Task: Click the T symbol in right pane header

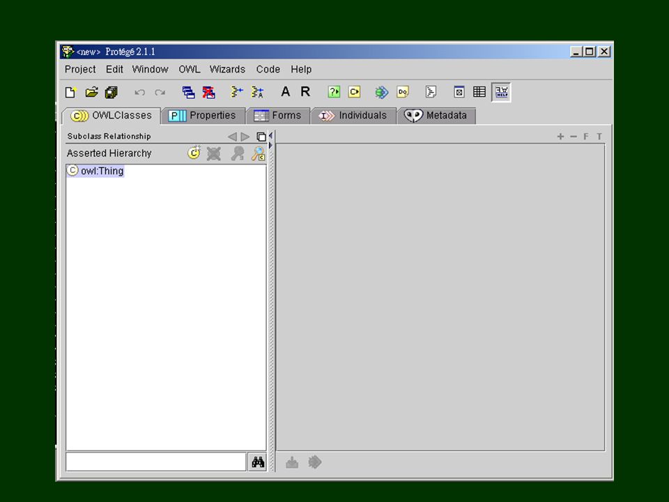Action: (x=599, y=136)
